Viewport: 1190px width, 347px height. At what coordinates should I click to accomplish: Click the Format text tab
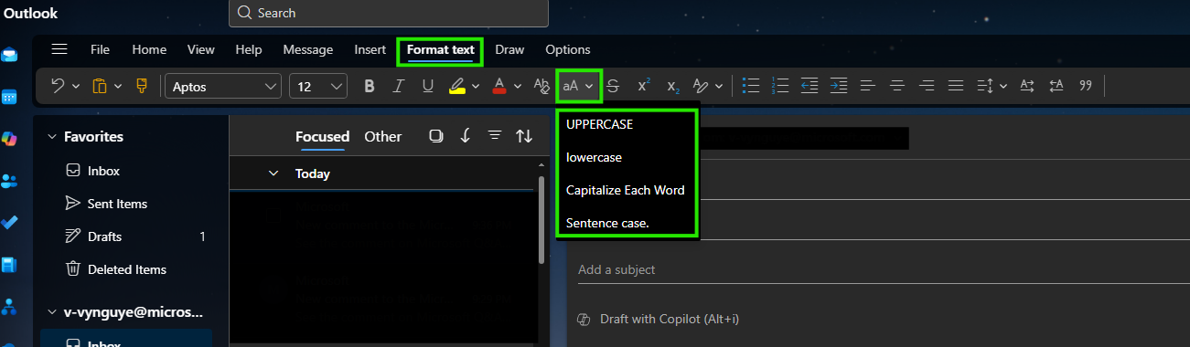pos(441,50)
